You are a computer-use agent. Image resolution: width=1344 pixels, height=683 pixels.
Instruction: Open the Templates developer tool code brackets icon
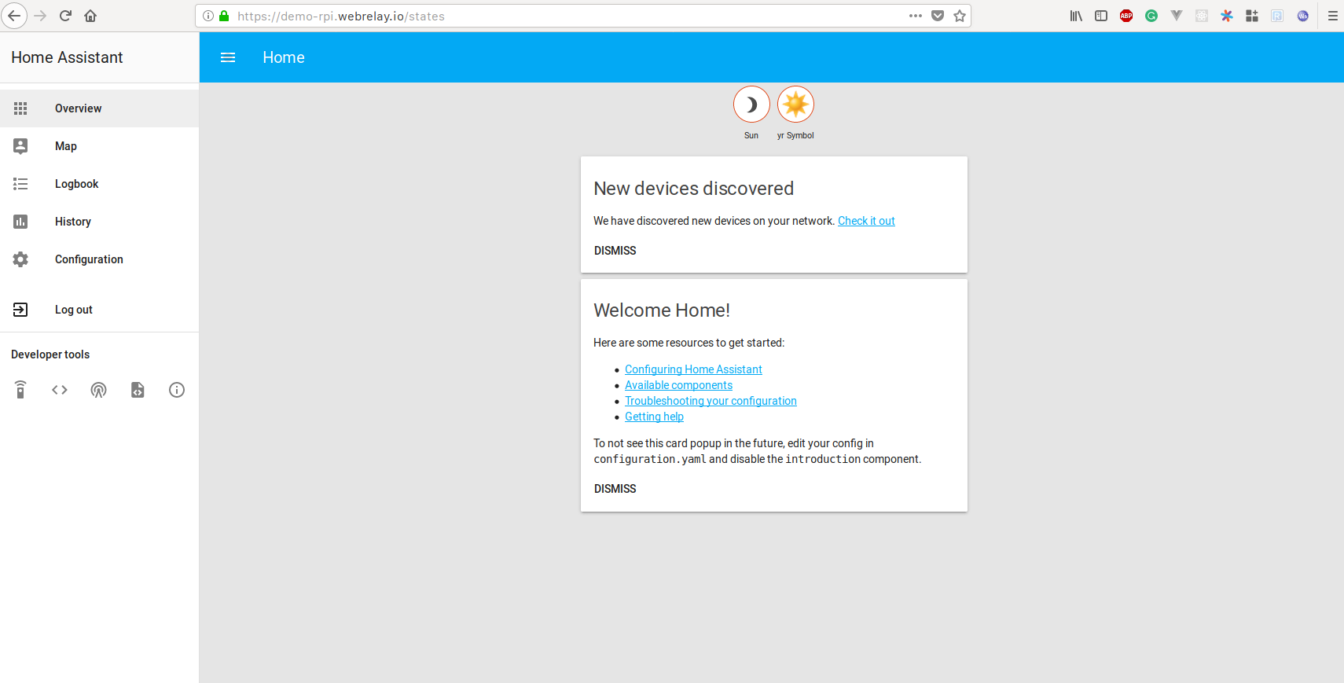60,390
